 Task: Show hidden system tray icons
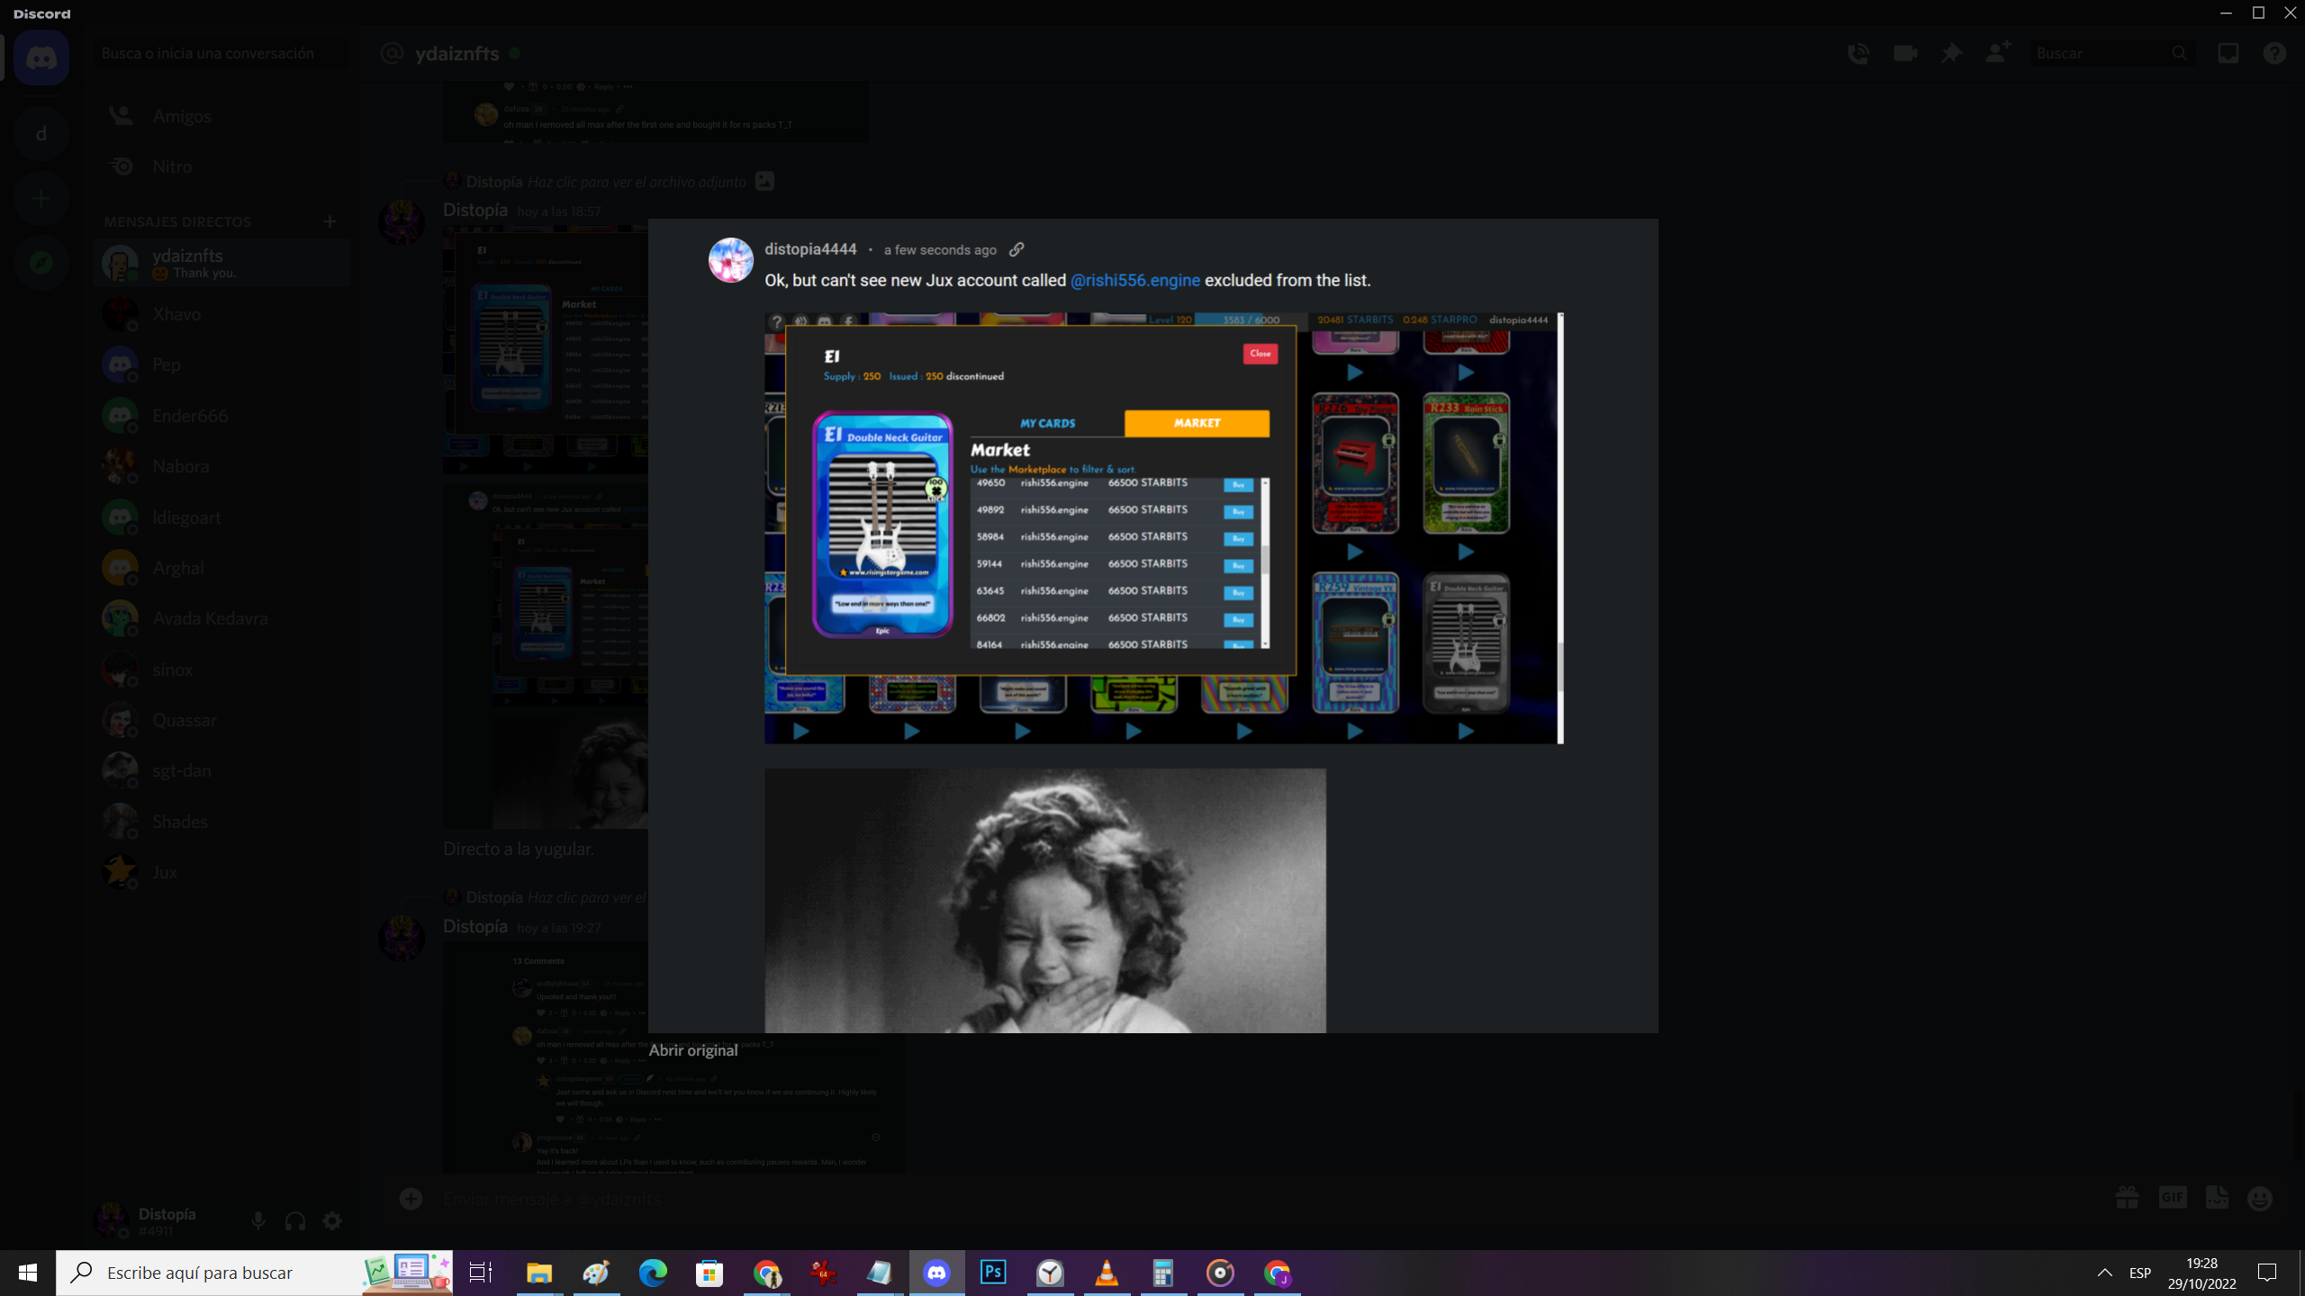point(2104,1273)
